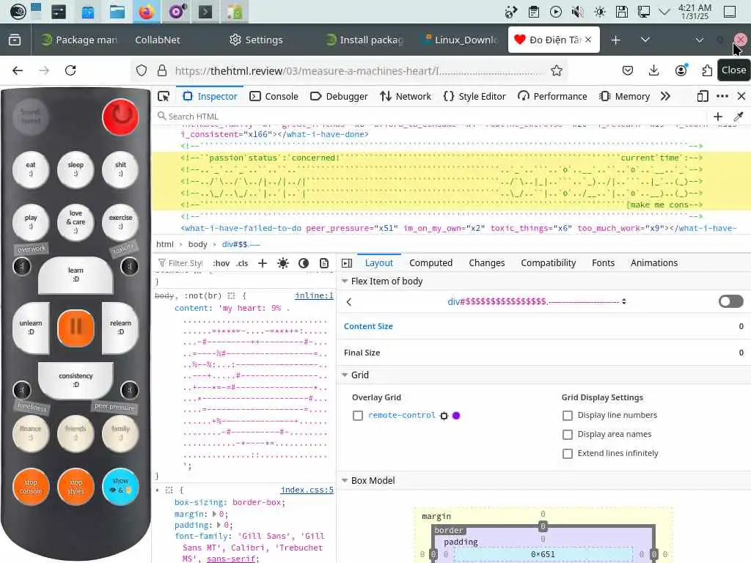Check remote-control overlay grid checkbox
Viewport: 751px width, 563px height.
(x=358, y=416)
